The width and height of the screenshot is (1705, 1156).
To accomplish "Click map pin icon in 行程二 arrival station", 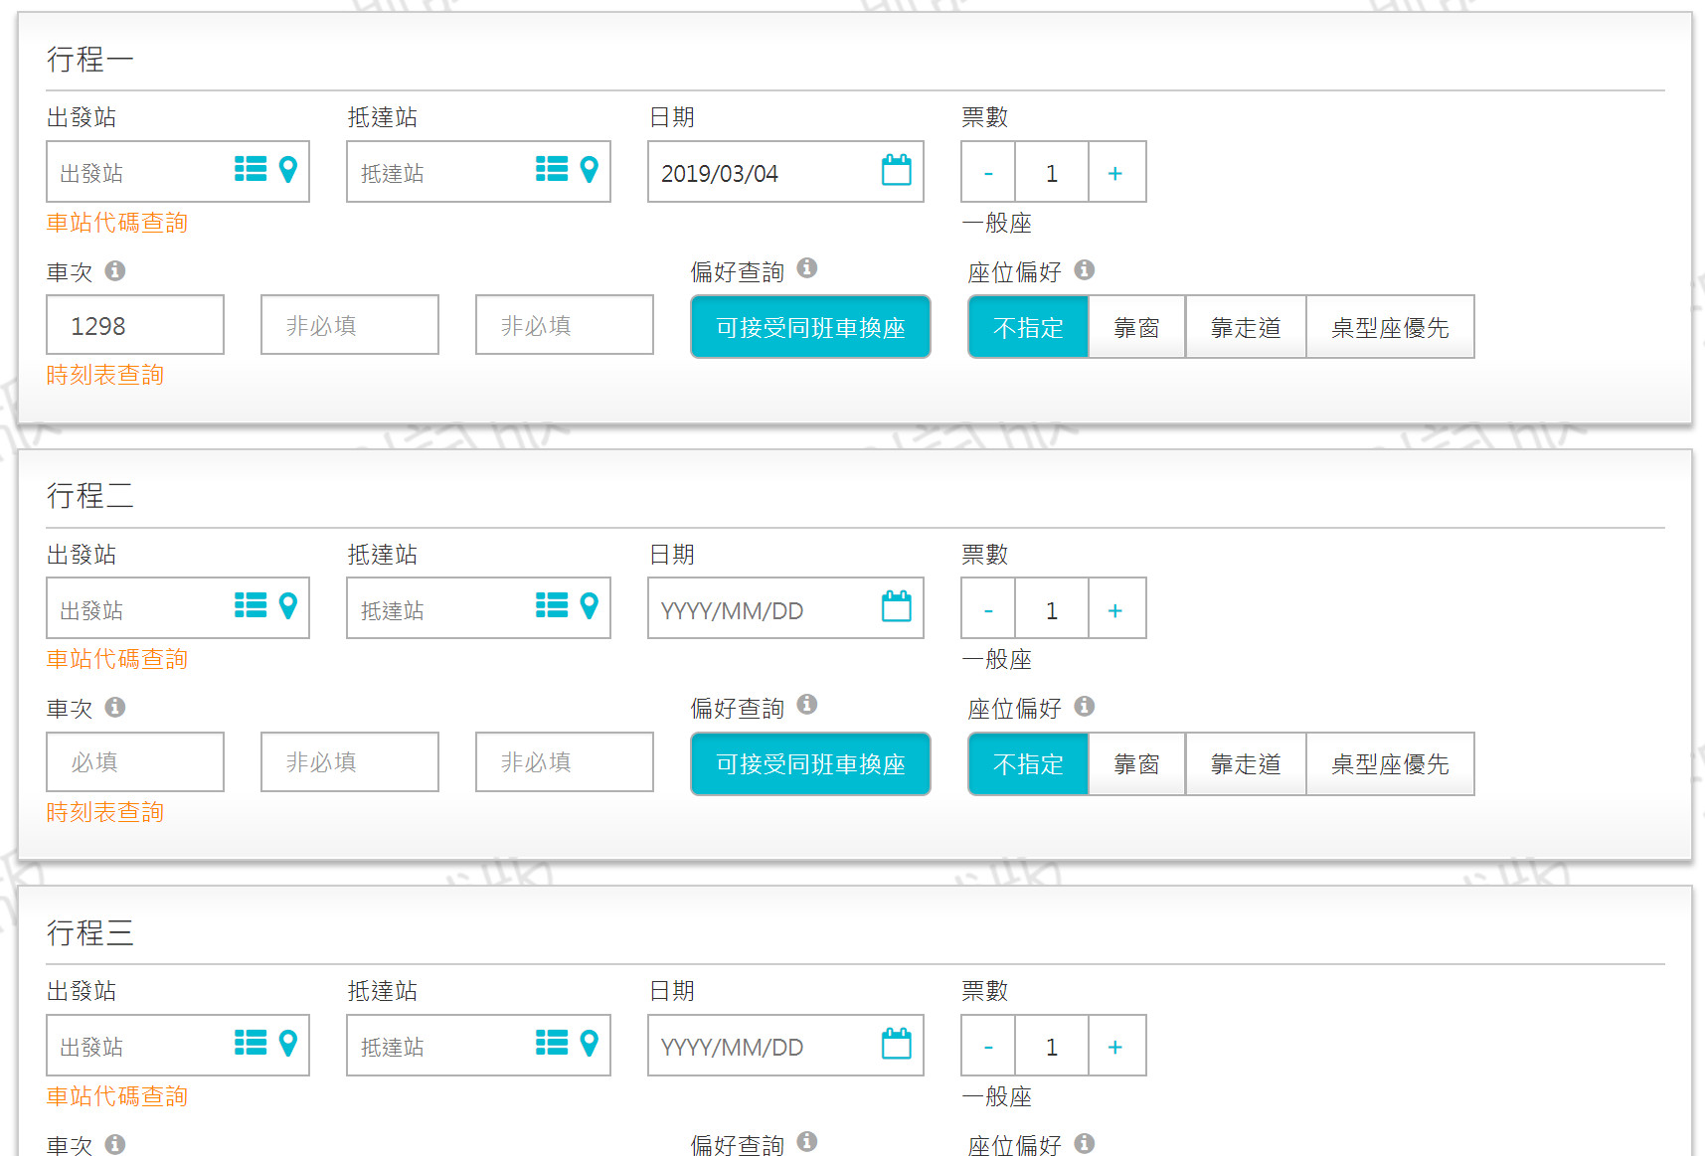I will [590, 606].
